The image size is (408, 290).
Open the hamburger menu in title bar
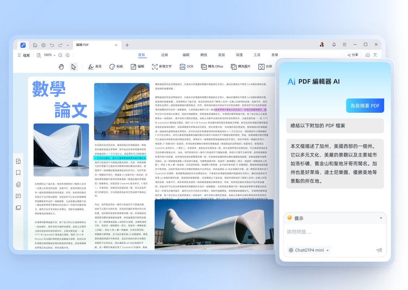(344, 45)
